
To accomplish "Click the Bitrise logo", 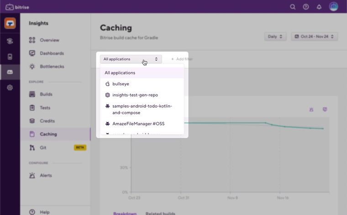I will click(x=17, y=7).
